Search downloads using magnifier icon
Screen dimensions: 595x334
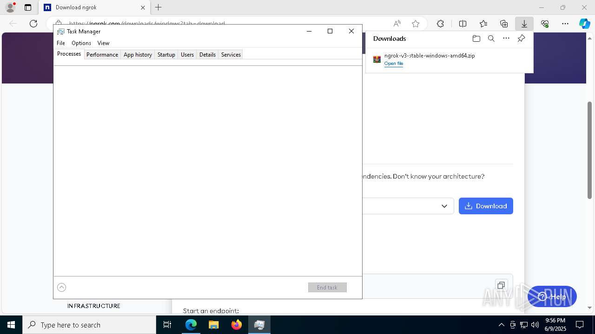(x=491, y=39)
